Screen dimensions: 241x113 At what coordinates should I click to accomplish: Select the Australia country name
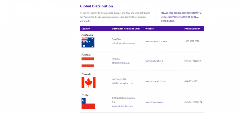click(x=87, y=35)
